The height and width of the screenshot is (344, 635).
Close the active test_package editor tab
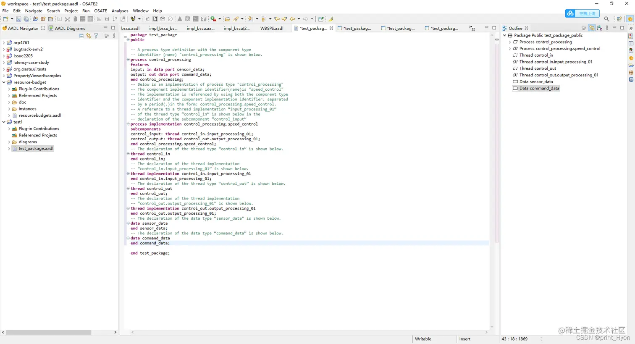click(x=331, y=28)
